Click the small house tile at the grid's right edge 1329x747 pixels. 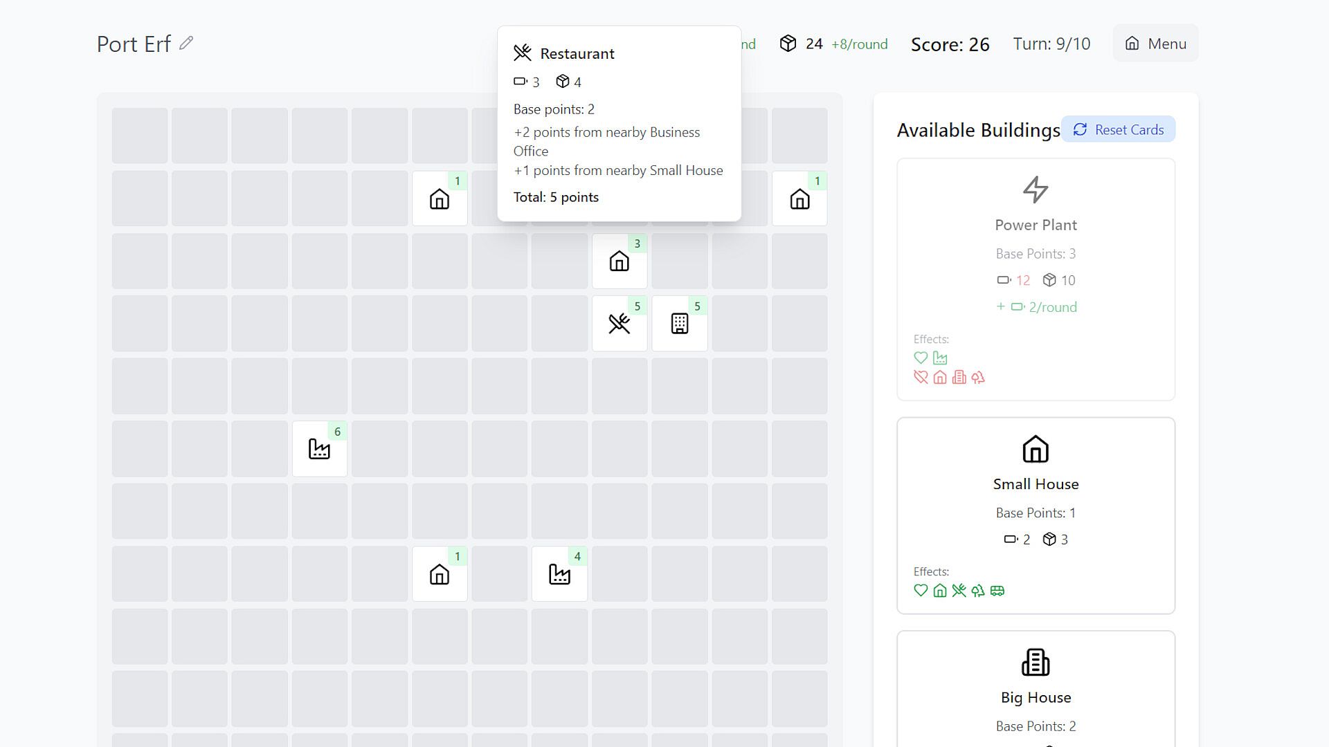(x=799, y=199)
